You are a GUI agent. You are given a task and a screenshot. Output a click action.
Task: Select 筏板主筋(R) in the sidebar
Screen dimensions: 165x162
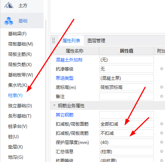pyautogui.click(x=20, y=54)
